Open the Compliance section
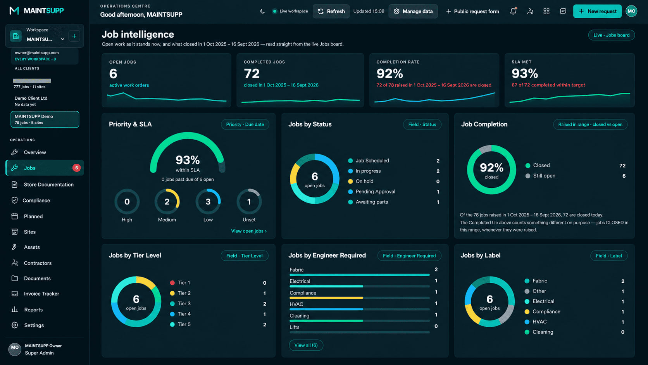The image size is (648, 365). [45, 201]
